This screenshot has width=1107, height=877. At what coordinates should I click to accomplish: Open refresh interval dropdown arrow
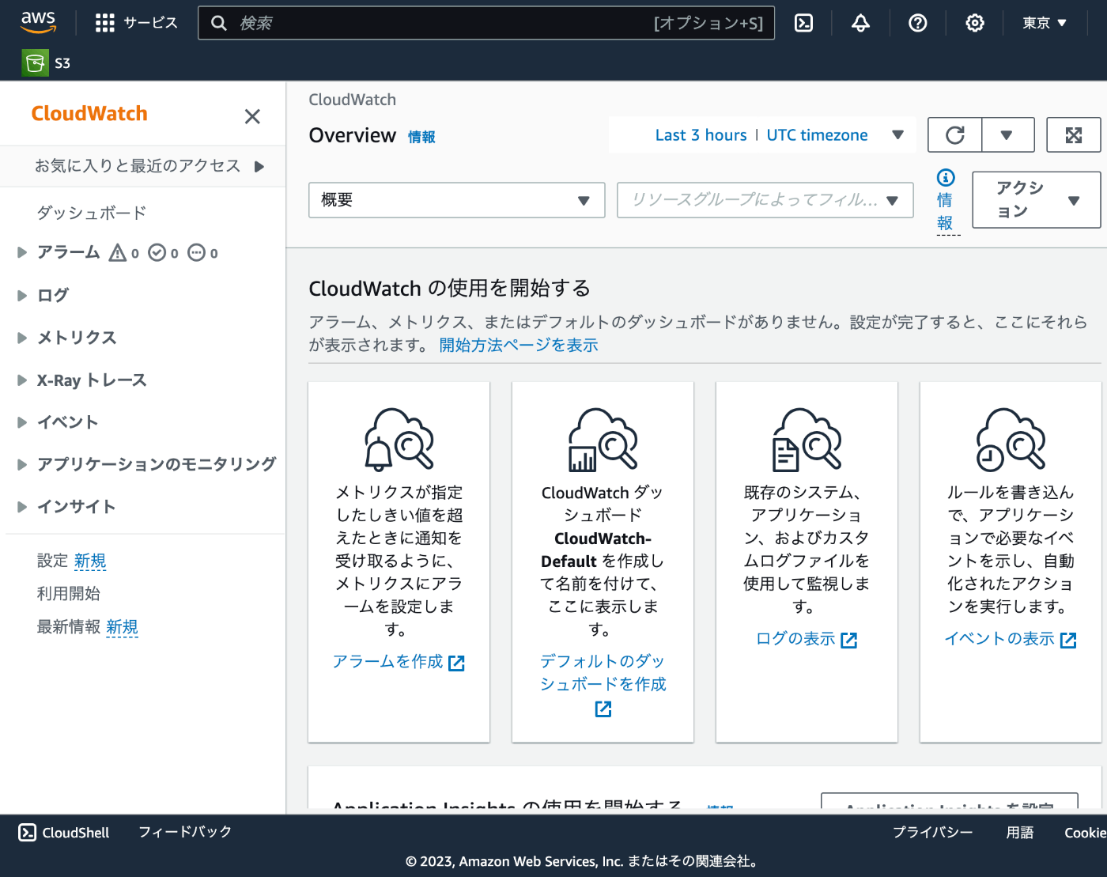pos(1007,135)
